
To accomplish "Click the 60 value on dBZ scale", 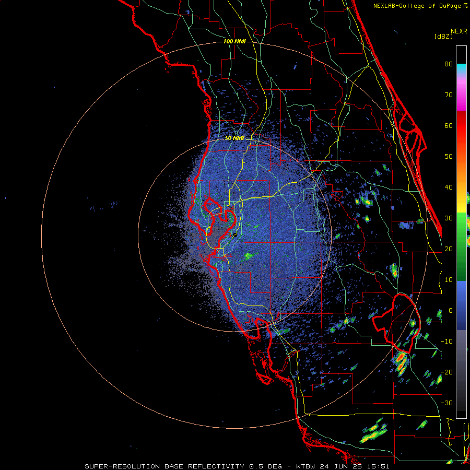I will (x=449, y=126).
